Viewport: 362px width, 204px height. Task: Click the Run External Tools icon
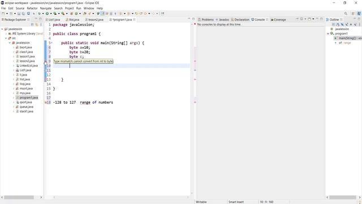(63, 14)
